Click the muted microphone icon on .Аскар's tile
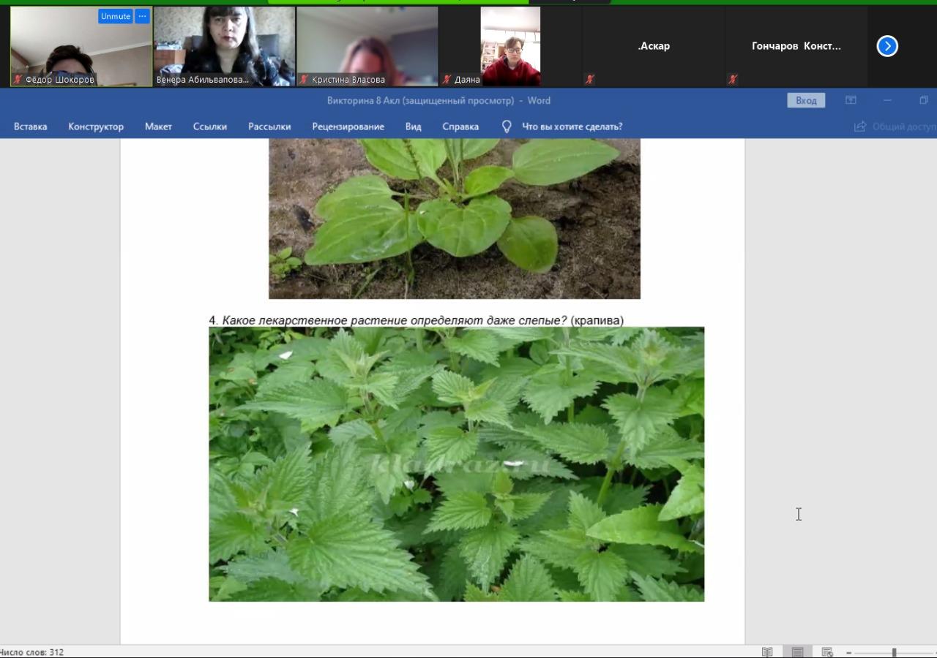The height and width of the screenshot is (658, 937). coord(589,80)
